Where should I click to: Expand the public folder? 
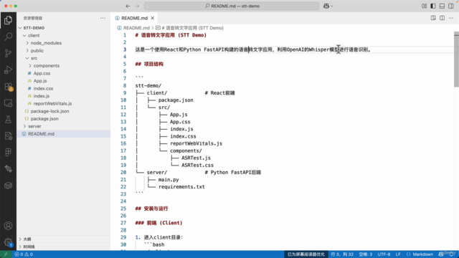(x=27, y=51)
